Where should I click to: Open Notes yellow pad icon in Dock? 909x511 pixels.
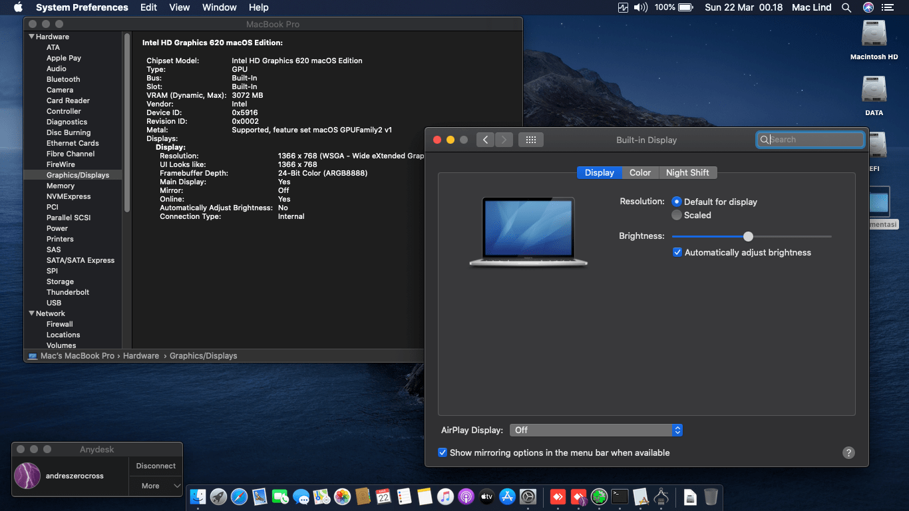click(x=425, y=496)
